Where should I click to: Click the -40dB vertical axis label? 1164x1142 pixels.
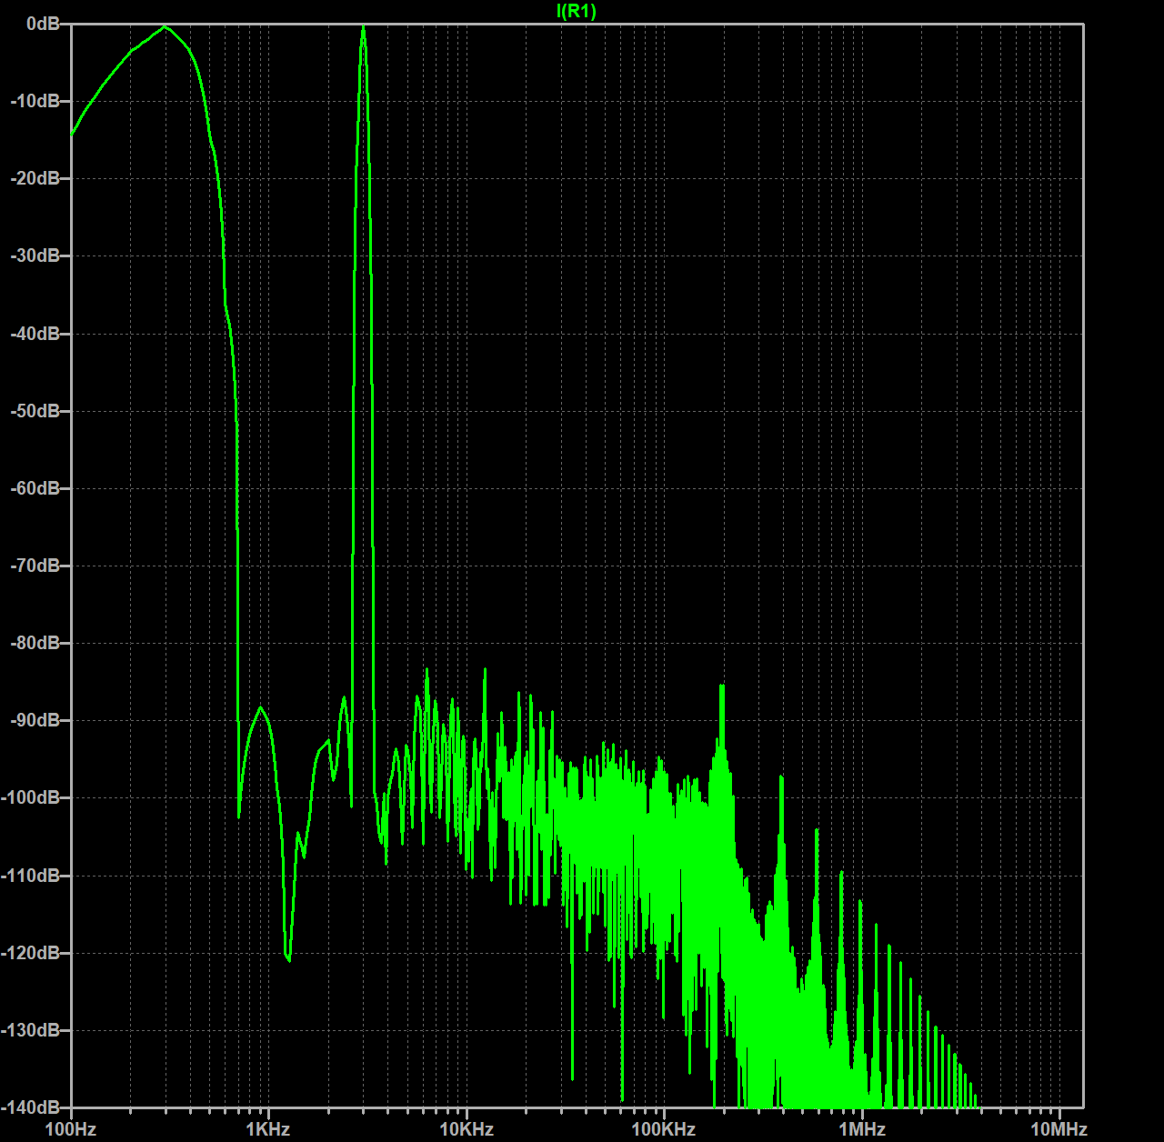35,334
